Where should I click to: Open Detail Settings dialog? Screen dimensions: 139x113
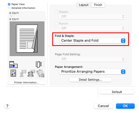point(90,79)
